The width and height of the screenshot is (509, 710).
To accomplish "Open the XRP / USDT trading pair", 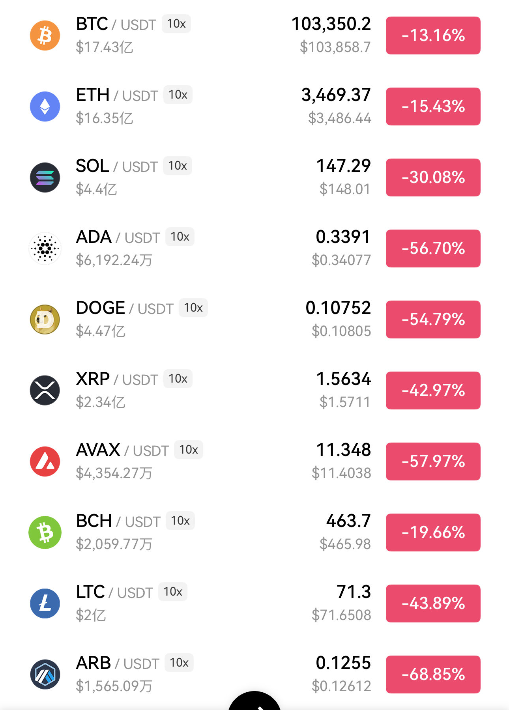I will point(117,379).
